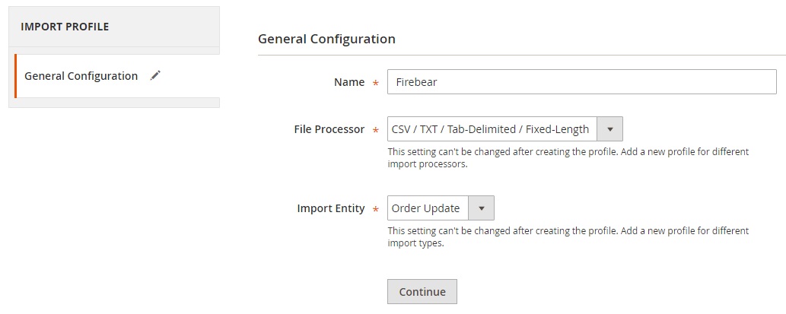Click the required asterisk next to Import Entity

pos(375,209)
